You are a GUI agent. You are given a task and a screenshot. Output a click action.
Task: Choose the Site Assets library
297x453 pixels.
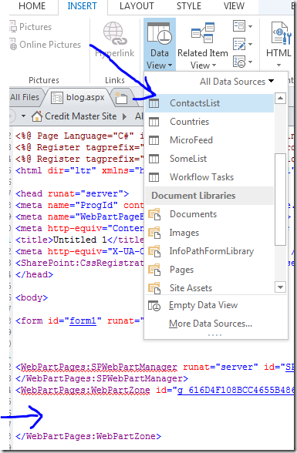pos(209,288)
